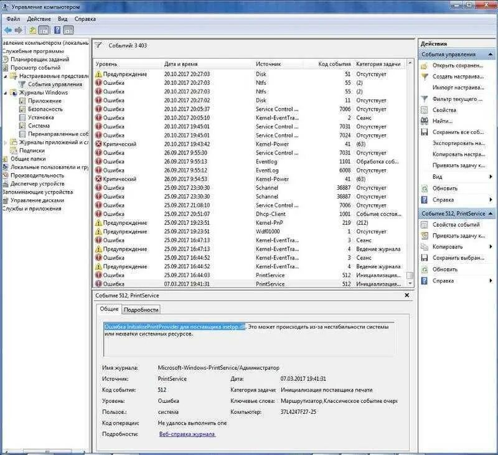The width and height of the screenshot is (498, 455).
Task: Select the Subscriptions tree item
Action: pyautogui.click(x=32, y=151)
